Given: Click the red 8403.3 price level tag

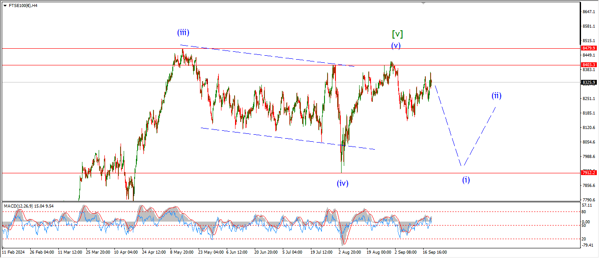Looking at the screenshot, I should (x=588, y=65).
